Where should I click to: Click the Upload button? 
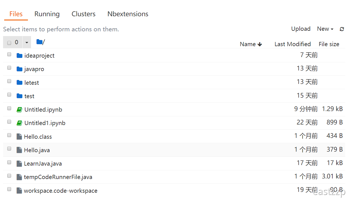301,29
